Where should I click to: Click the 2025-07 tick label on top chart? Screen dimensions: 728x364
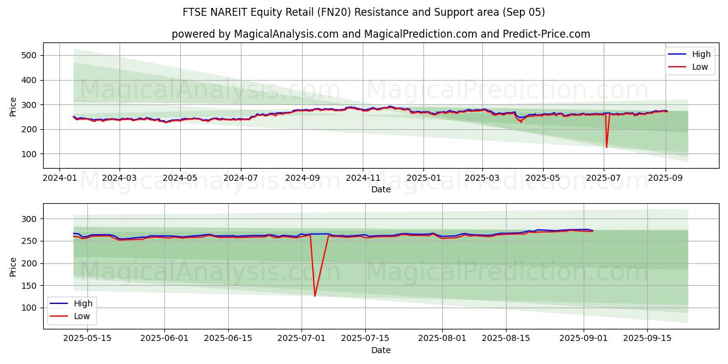tap(604, 178)
